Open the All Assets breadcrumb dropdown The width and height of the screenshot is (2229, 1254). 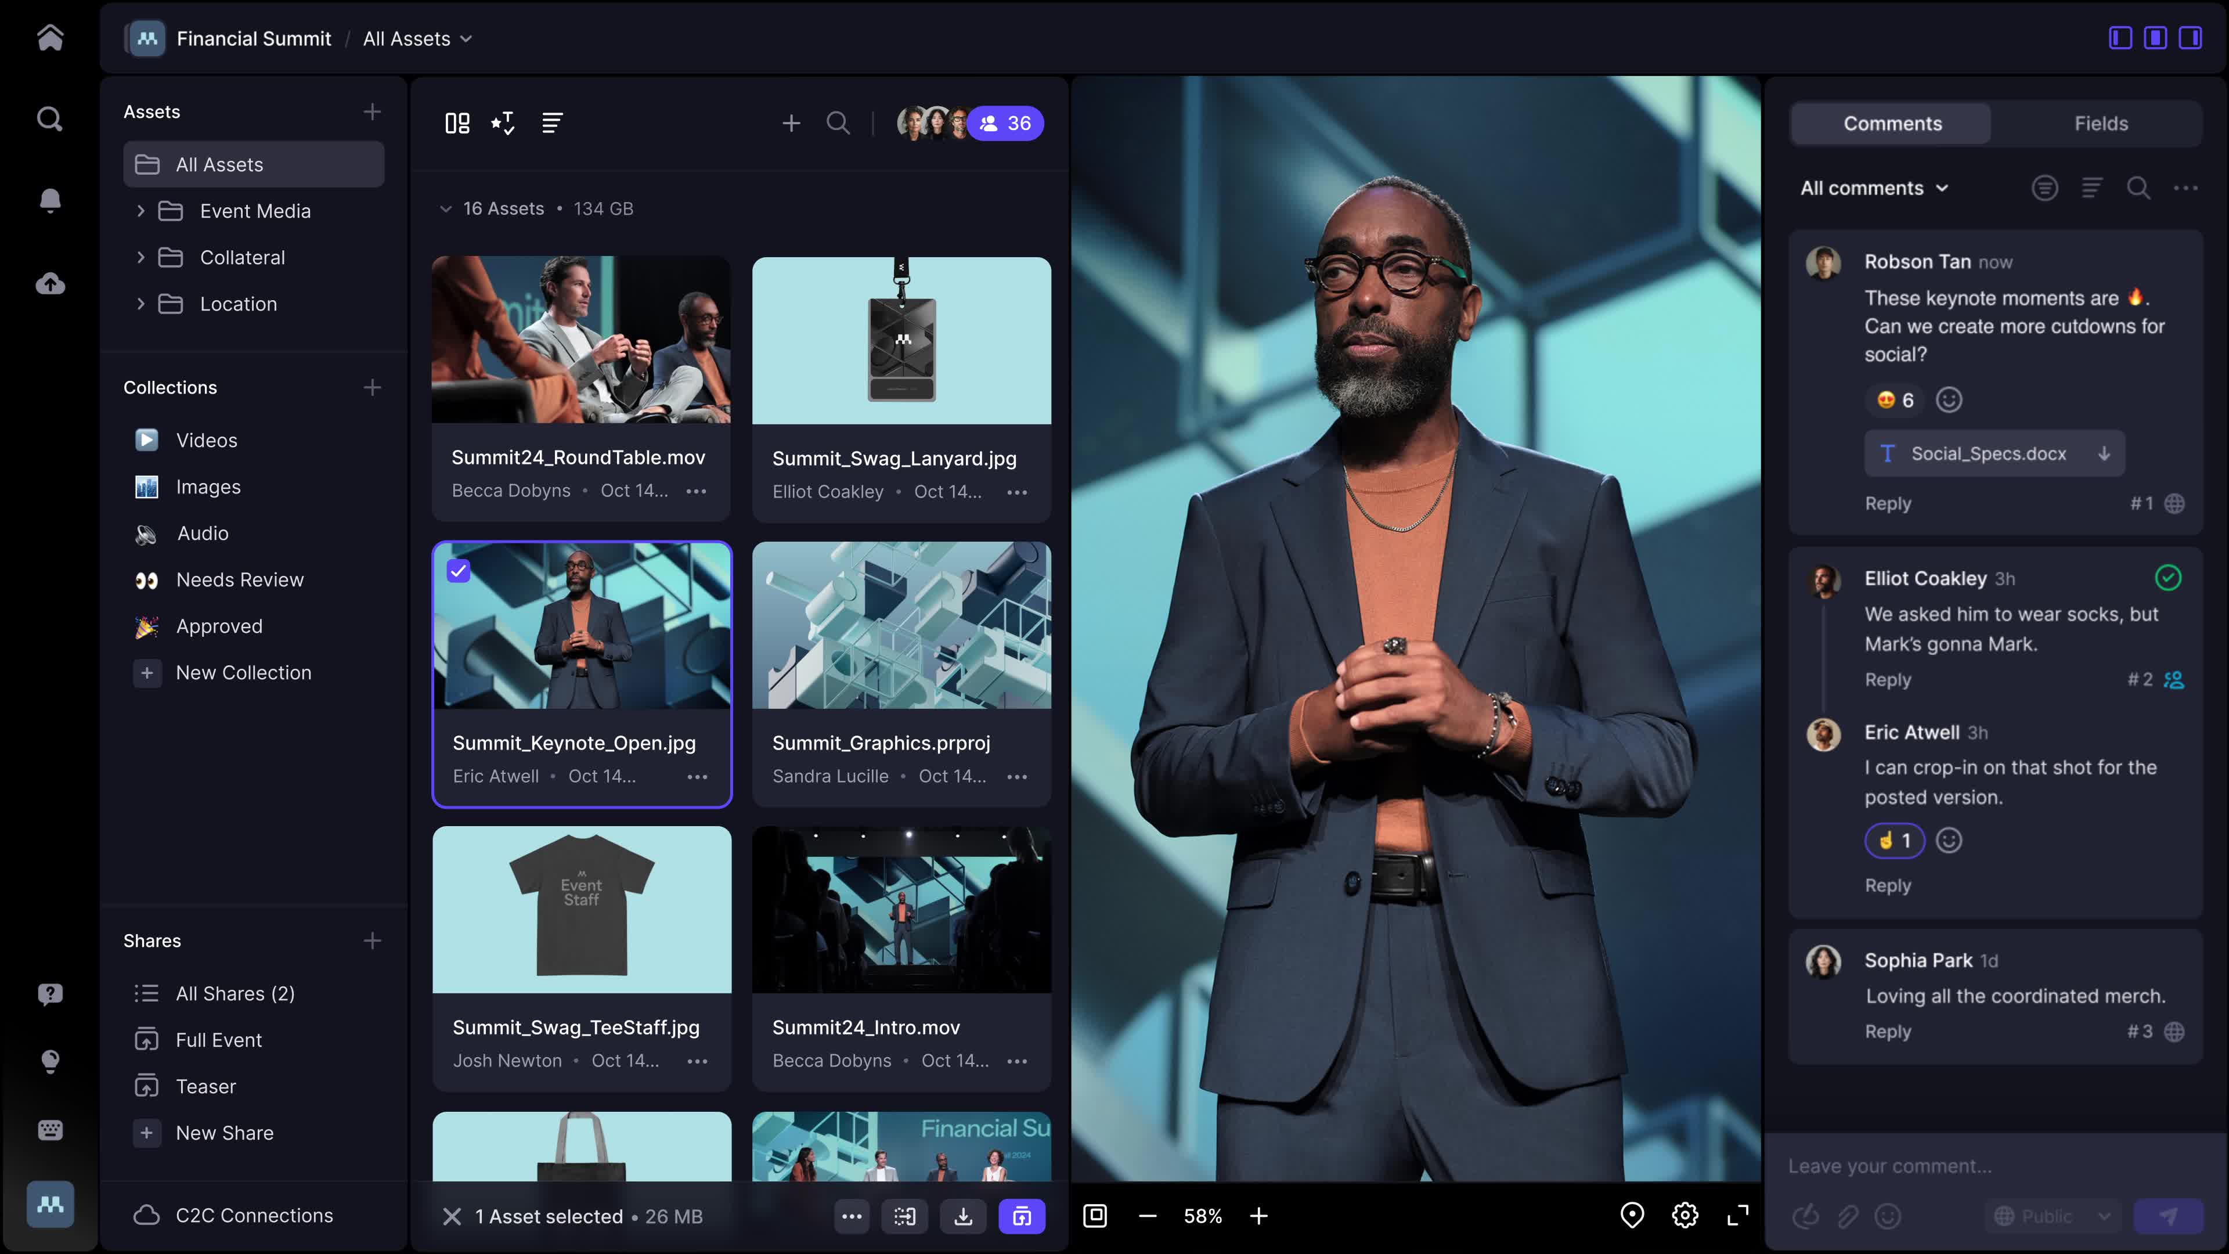[417, 38]
